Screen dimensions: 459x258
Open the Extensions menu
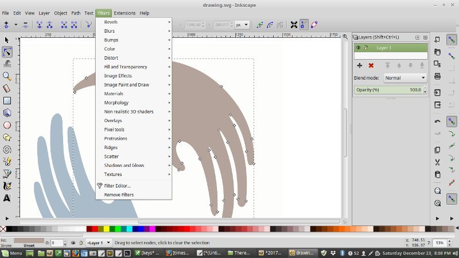(x=125, y=13)
